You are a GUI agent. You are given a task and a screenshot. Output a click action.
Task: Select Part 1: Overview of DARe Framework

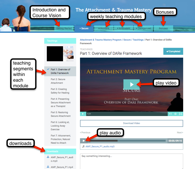pyautogui.click(x=60, y=71)
